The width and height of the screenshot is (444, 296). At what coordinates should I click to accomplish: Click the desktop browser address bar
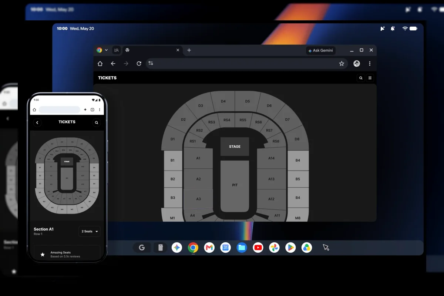pos(247,64)
